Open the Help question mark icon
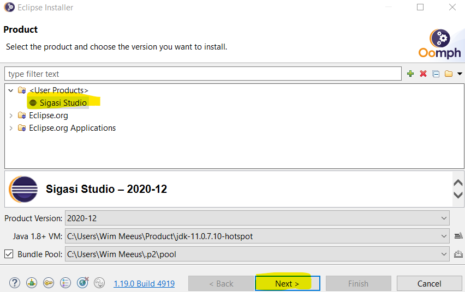465x292 pixels. click(x=15, y=283)
